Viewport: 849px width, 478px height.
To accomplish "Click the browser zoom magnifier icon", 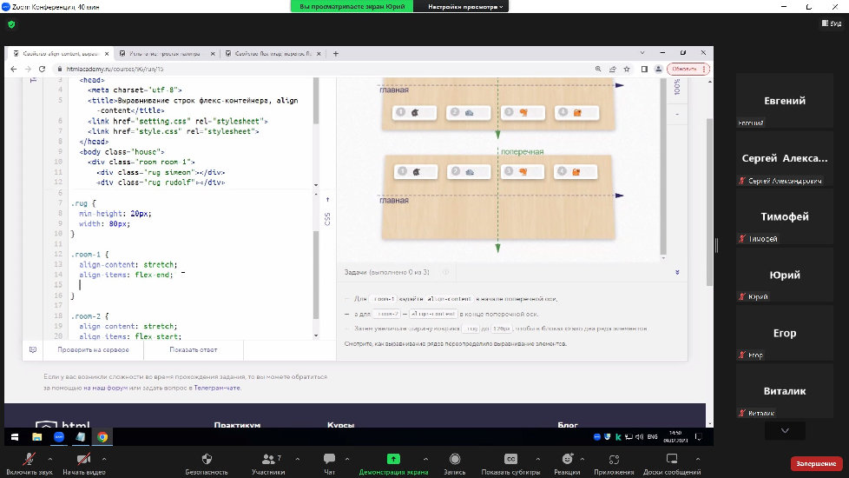I will pyautogui.click(x=598, y=69).
